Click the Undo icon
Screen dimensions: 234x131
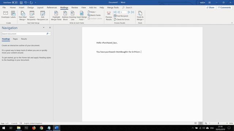(x=26, y=3)
